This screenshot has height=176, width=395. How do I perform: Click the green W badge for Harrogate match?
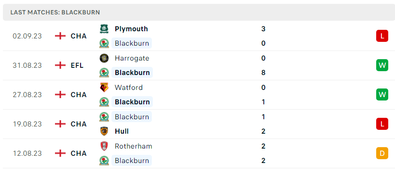pos(382,65)
